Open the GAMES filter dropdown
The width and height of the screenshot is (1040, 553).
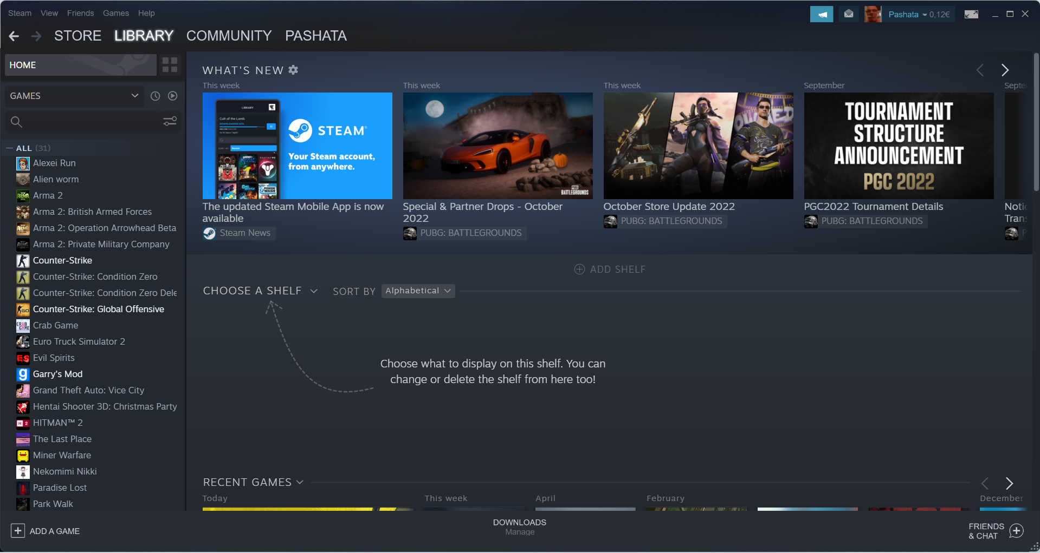point(74,96)
